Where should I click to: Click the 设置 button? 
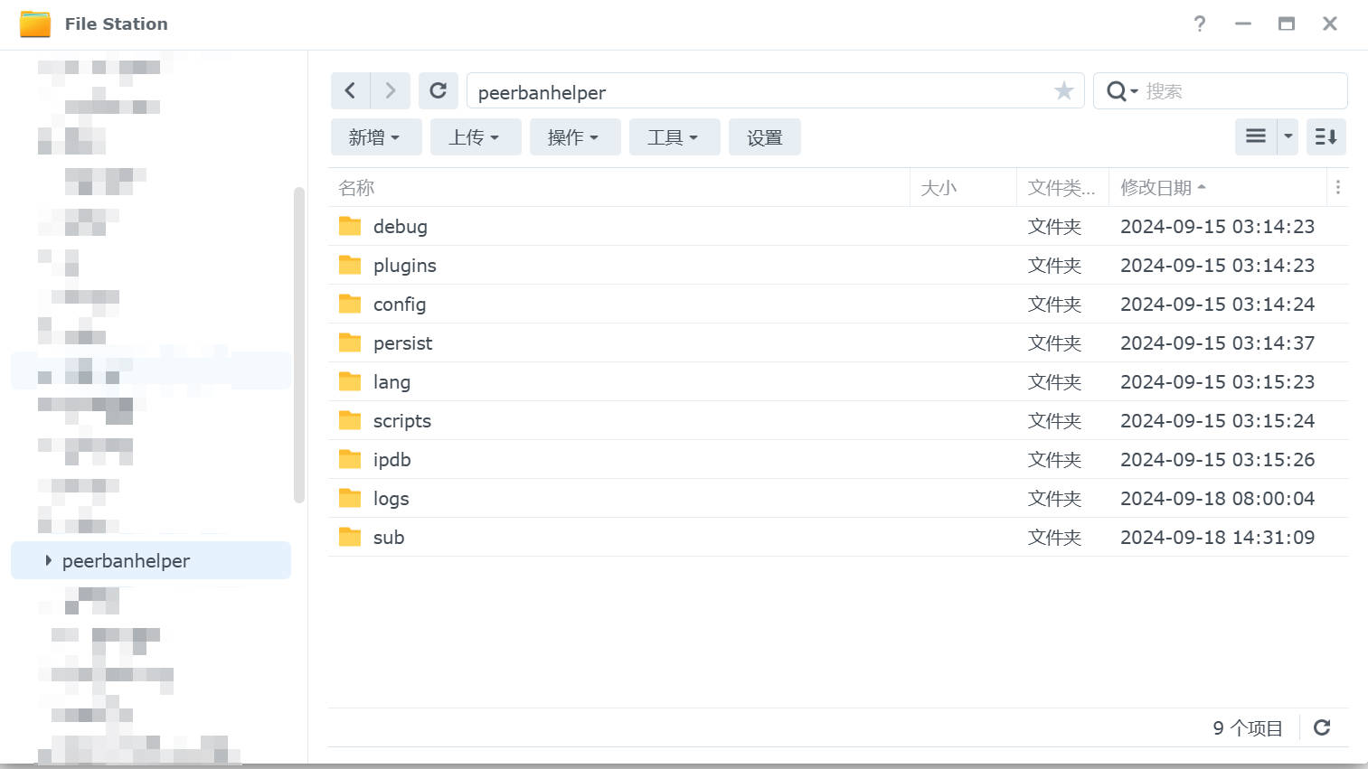click(764, 137)
